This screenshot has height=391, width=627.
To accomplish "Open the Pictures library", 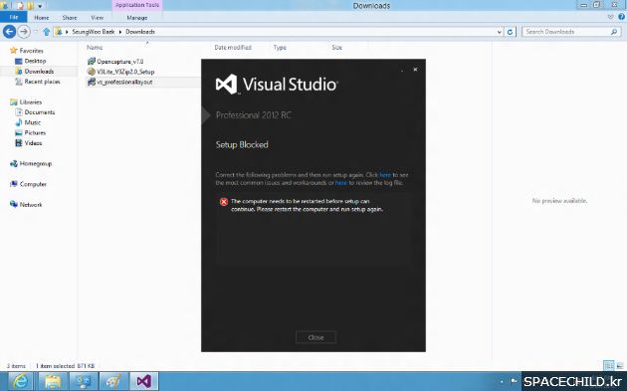I will point(35,132).
